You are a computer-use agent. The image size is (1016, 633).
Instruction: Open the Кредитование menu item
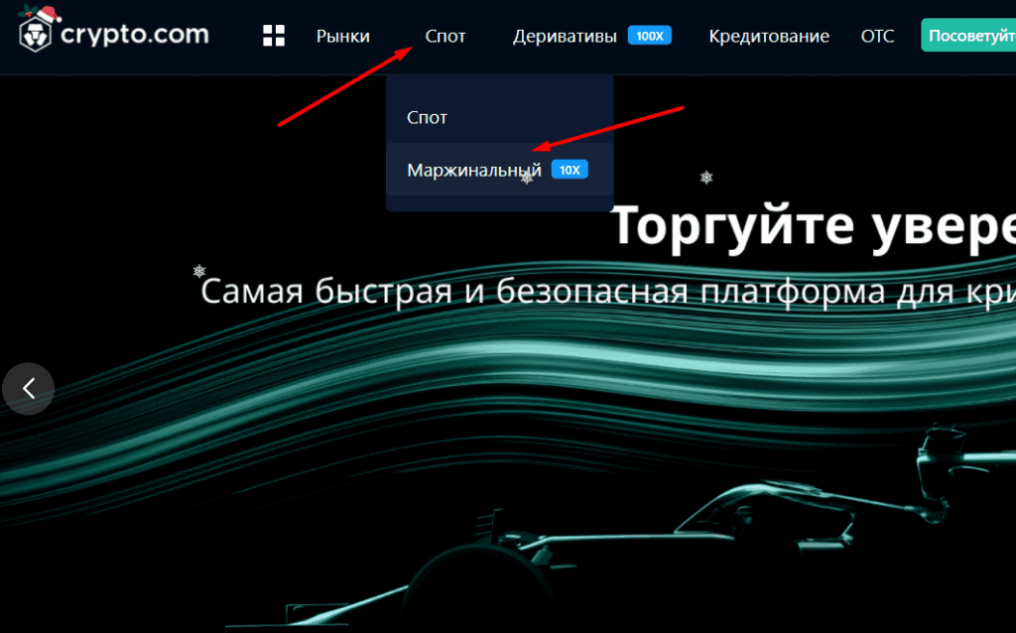769,37
